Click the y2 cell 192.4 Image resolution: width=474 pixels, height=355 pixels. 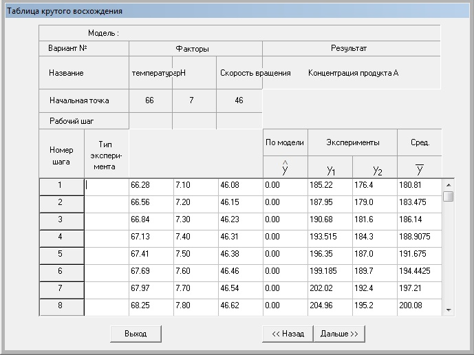coord(375,290)
